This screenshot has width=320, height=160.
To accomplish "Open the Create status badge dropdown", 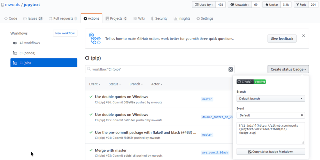I will pyautogui.click(x=288, y=69).
